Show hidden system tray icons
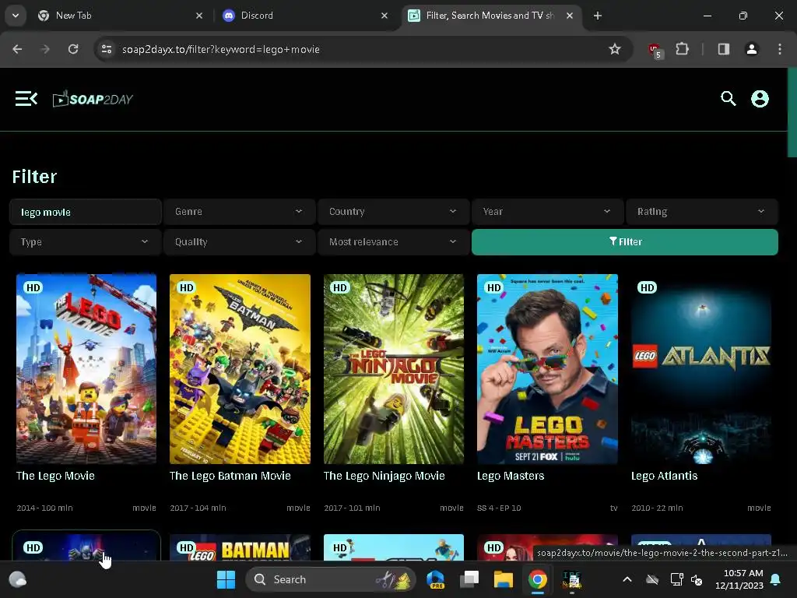 tap(627, 579)
